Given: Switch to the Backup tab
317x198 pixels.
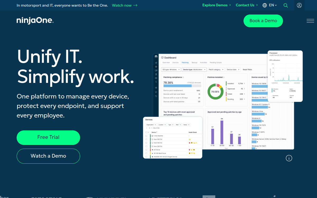Looking at the screenshot, I should click(x=194, y=63).
